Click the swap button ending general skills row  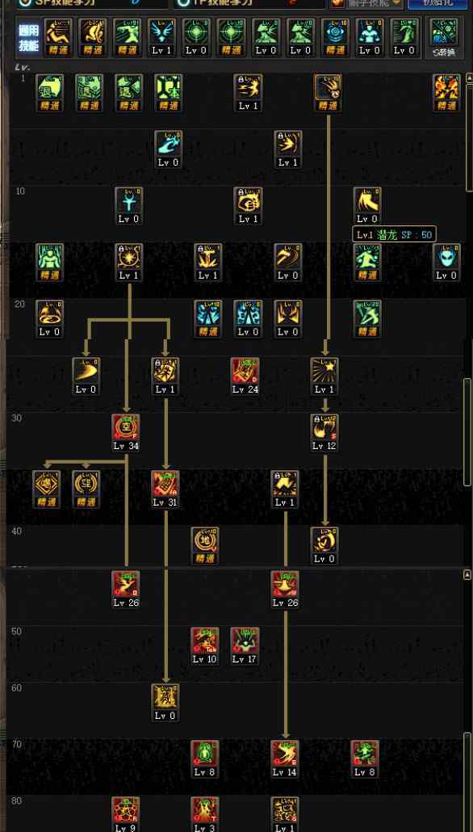(445, 36)
